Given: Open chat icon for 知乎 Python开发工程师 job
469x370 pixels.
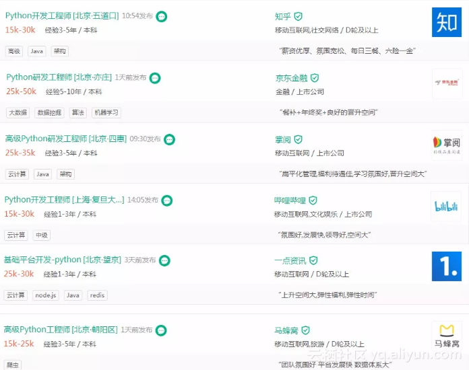Looking at the screenshot, I should coord(162,16).
